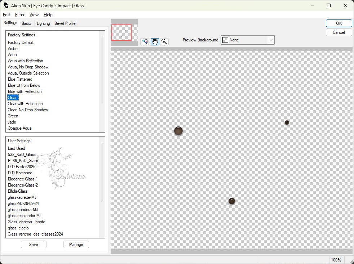Select the highlighted Clear preset

pyautogui.click(x=13, y=98)
